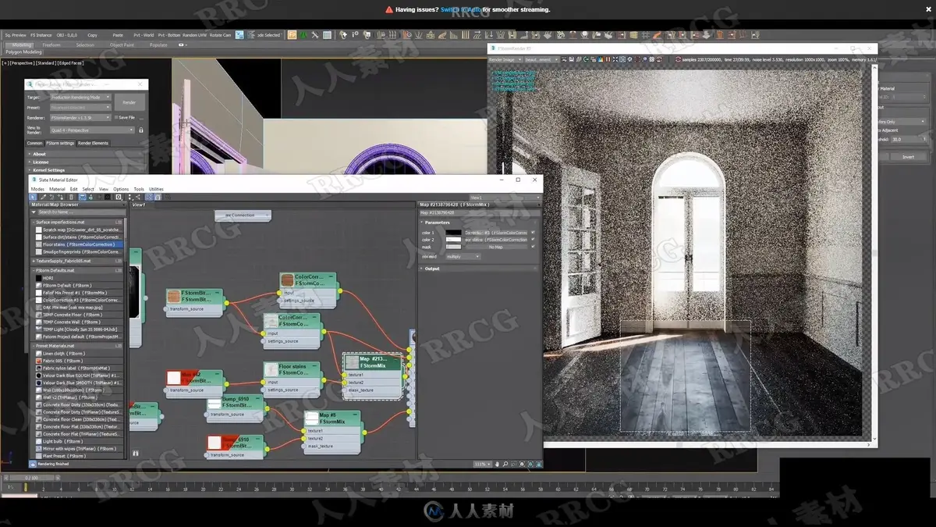Click the No Map mask slot button
The height and width of the screenshot is (527, 936).
pos(495,247)
